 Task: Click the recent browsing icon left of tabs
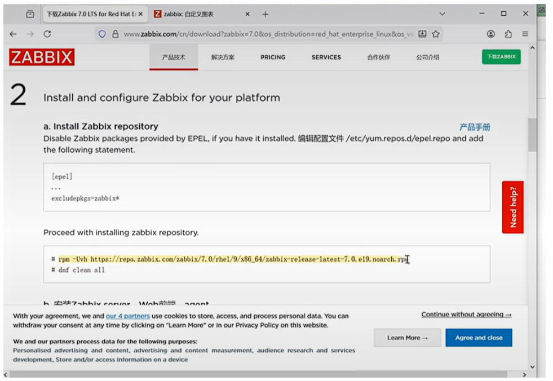pyautogui.click(x=30, y=14)
